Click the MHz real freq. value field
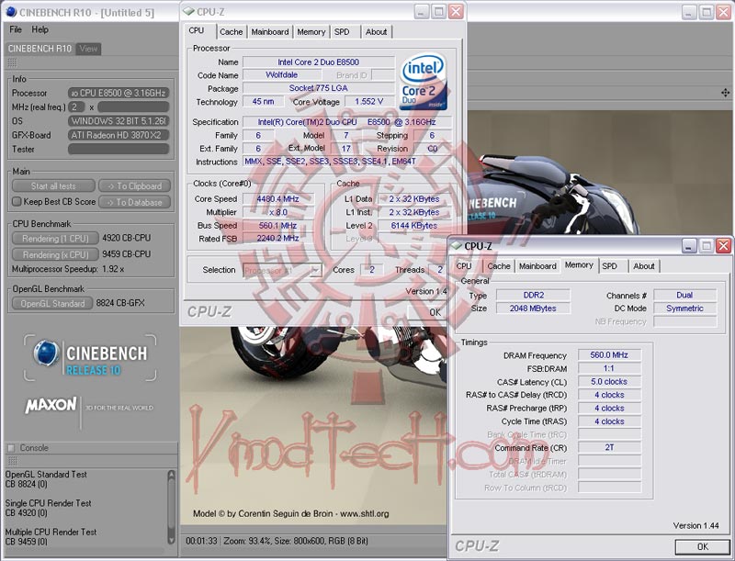This screenshot has height=561, width=735. (x=133, y=107)
